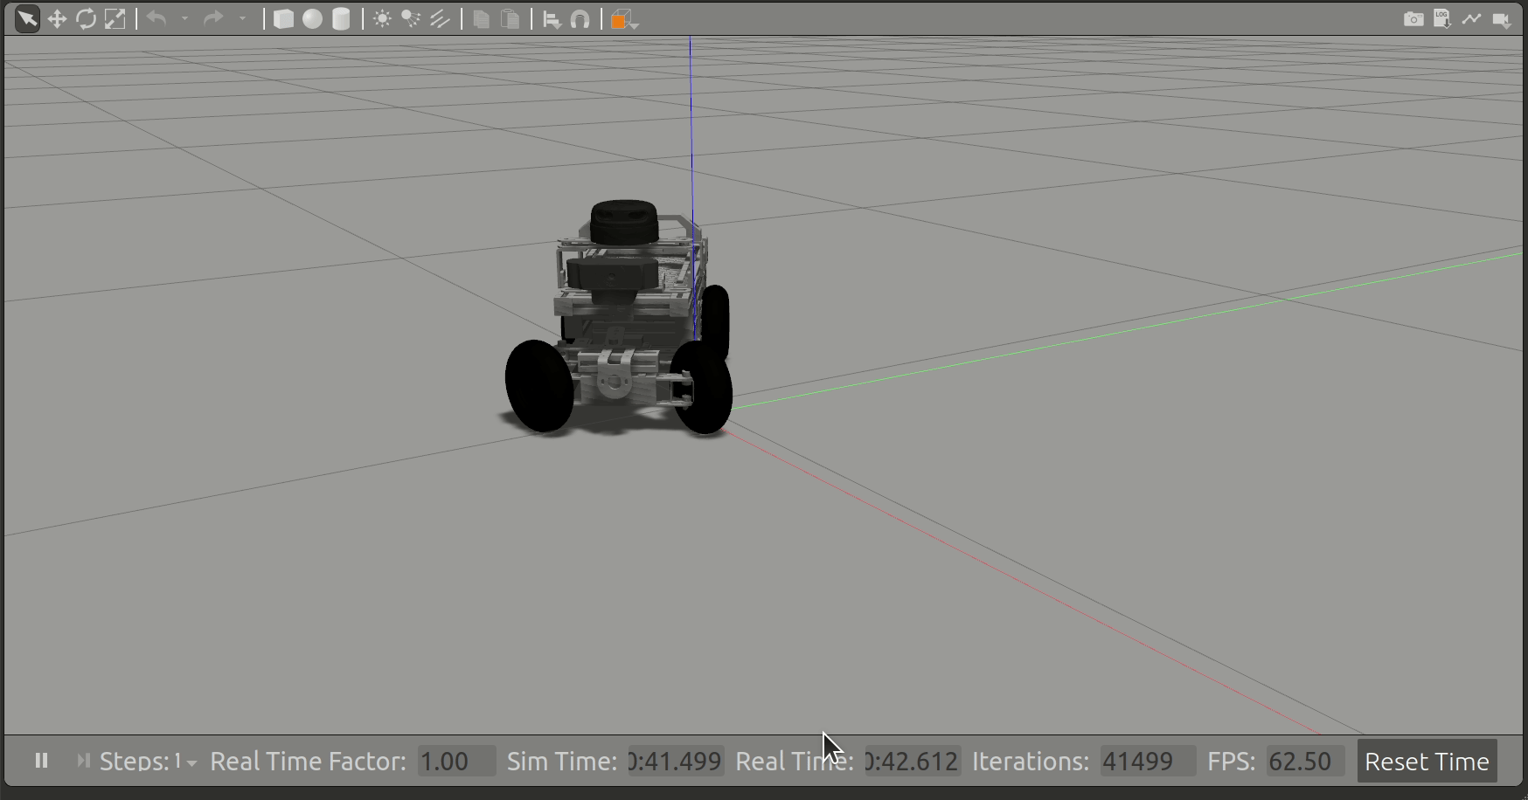Activate the rotate mode tool
Viewport: 1528px width, 800px height.
click(x=86, y=18)
